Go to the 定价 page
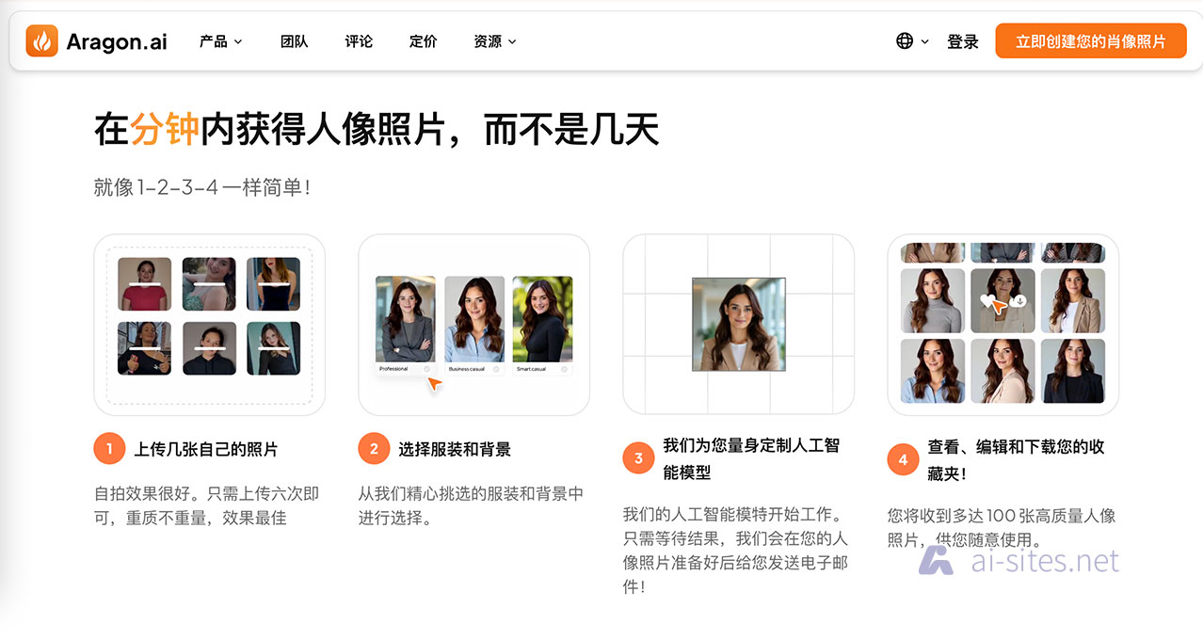Screen dimensions: 1203x640 coord(424,41)
